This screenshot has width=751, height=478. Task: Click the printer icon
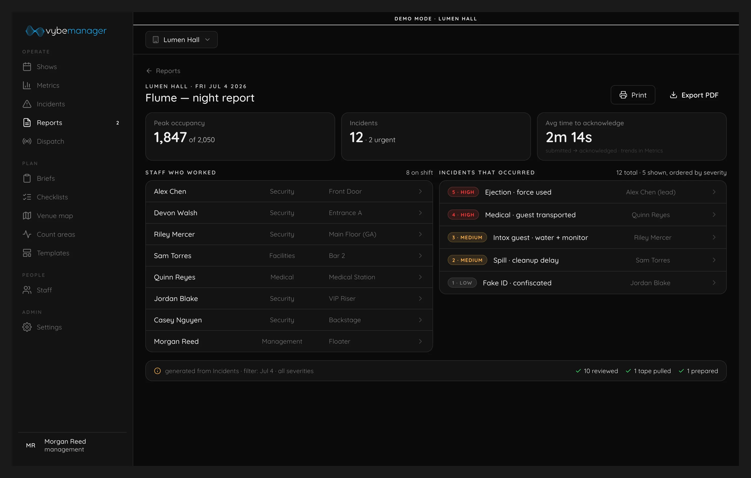(x=623, y=95)
